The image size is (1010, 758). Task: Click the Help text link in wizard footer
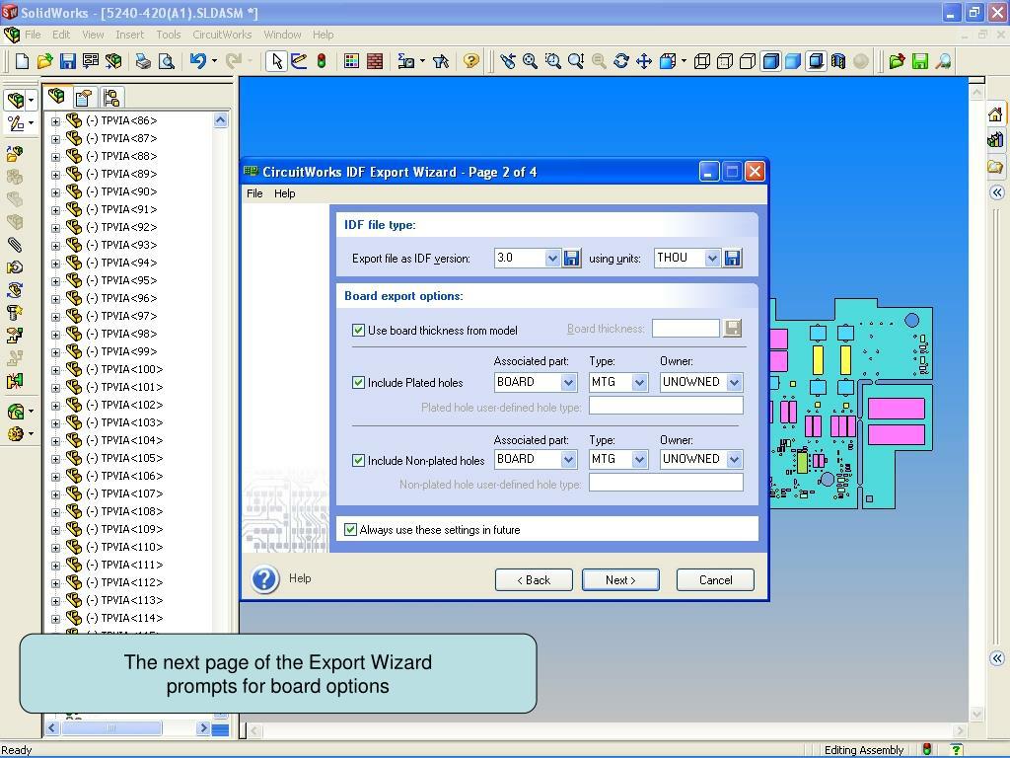pos(300,578)
